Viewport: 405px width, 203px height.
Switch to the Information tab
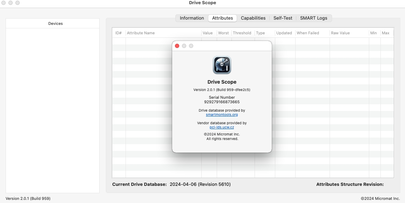pos(191,18)
